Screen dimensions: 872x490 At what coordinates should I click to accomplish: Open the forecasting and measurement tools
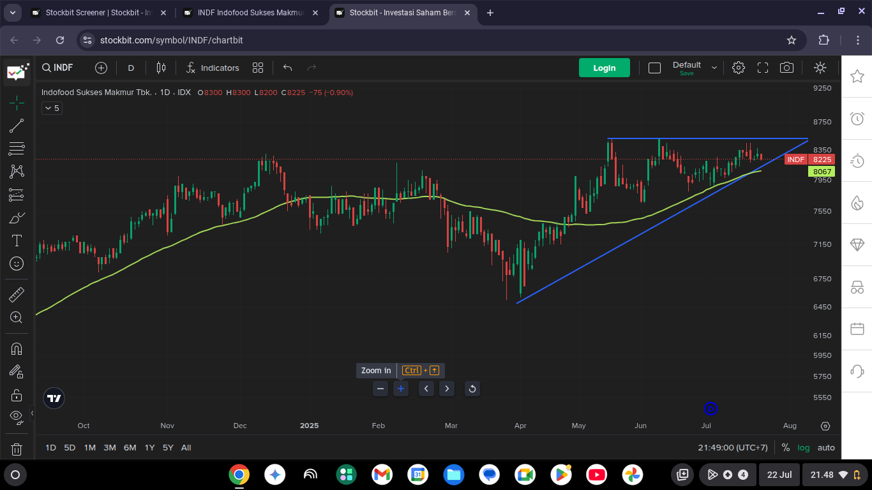[x=17, y=195]
